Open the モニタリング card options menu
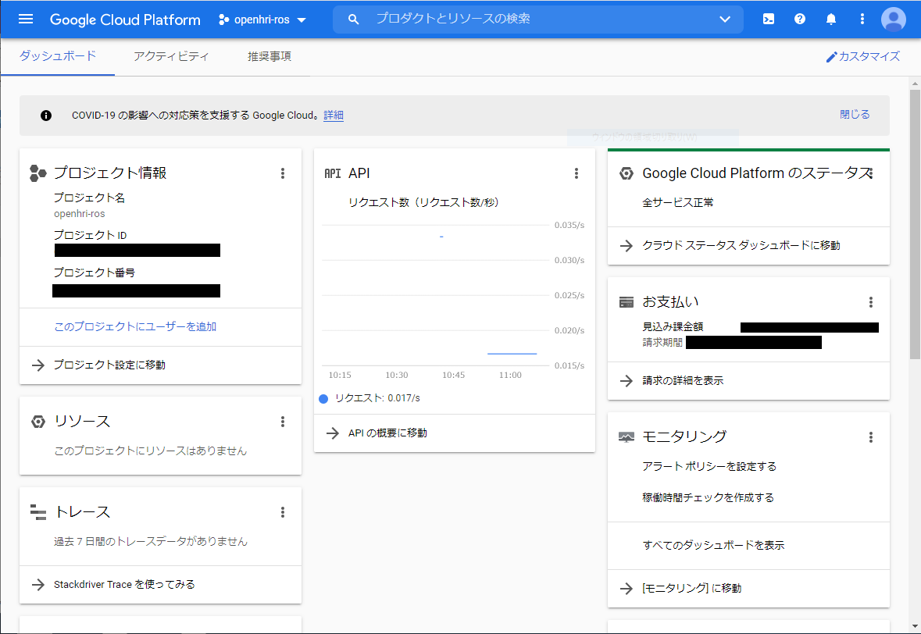The image size is (921, 634). (x=871, y=437)
